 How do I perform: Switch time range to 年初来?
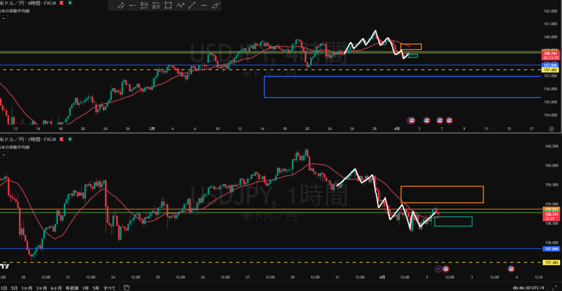72,287
